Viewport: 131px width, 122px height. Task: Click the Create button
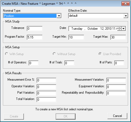pyautogui.click(x=14, y=116)
